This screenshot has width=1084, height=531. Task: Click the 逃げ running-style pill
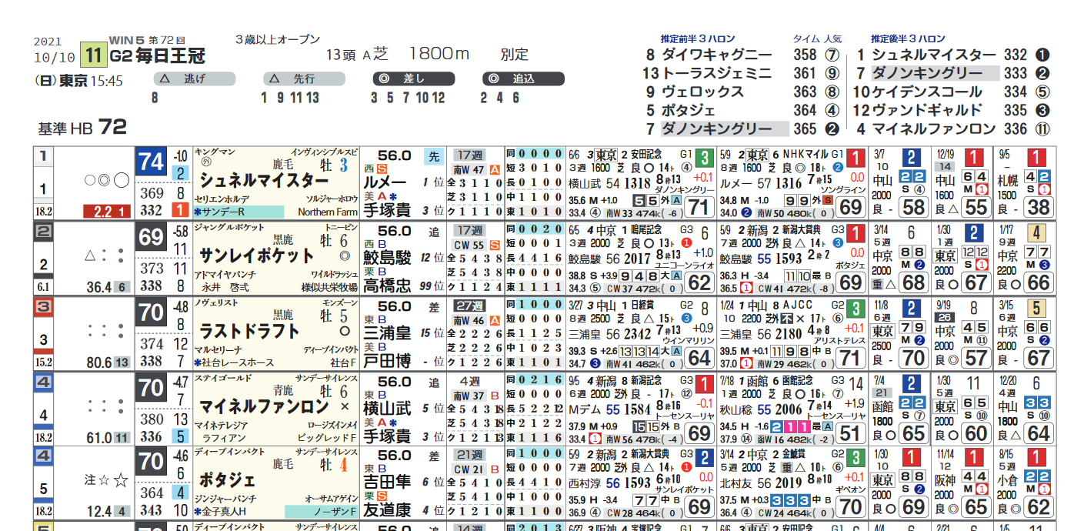pos(195,78)
